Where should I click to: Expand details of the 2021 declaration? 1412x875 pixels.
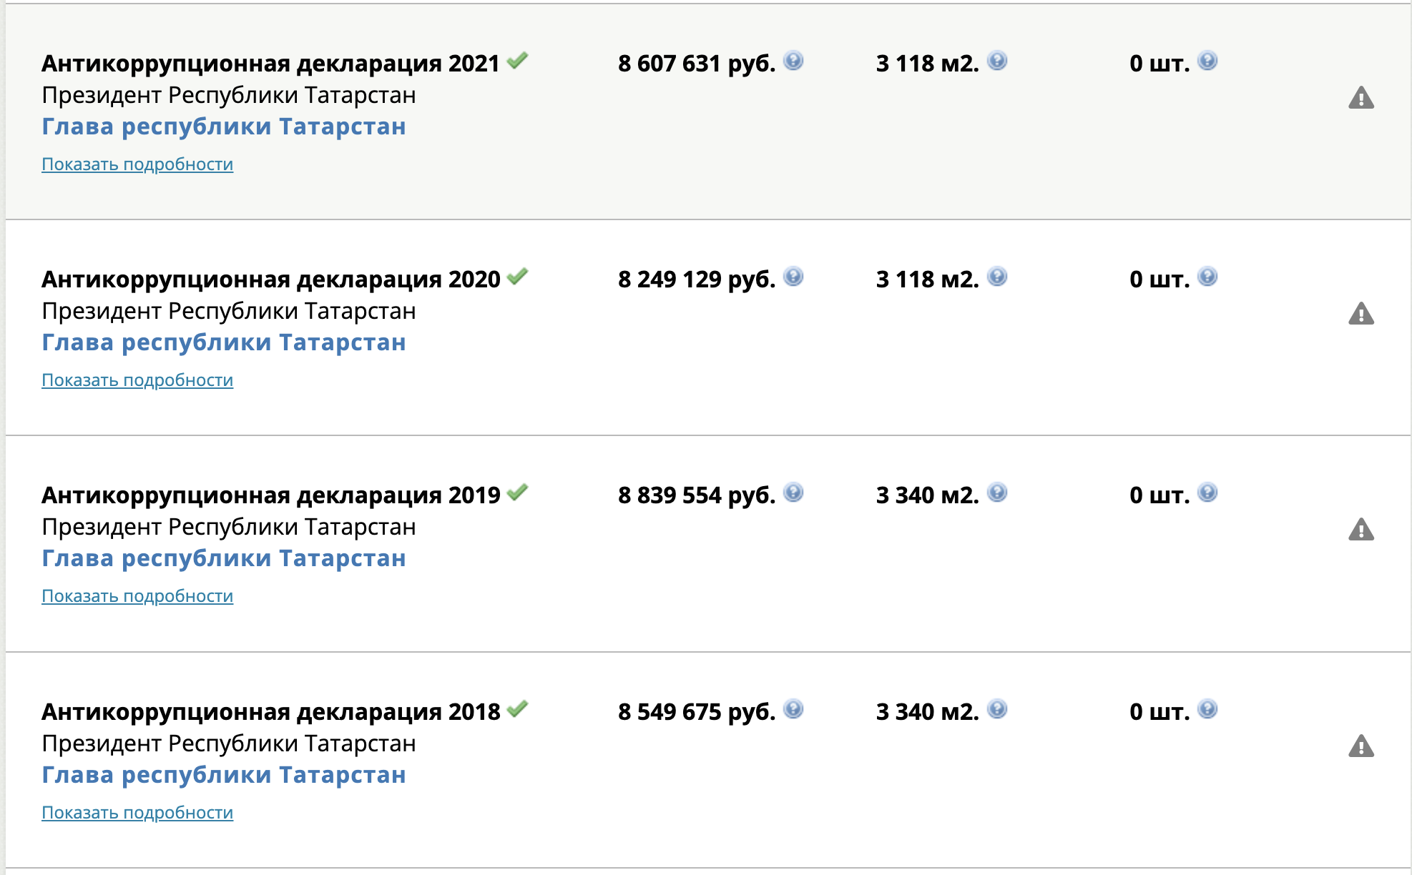(x=137, y=164)
